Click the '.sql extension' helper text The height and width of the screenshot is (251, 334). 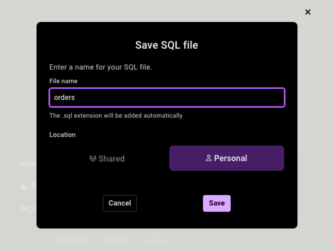116,115
